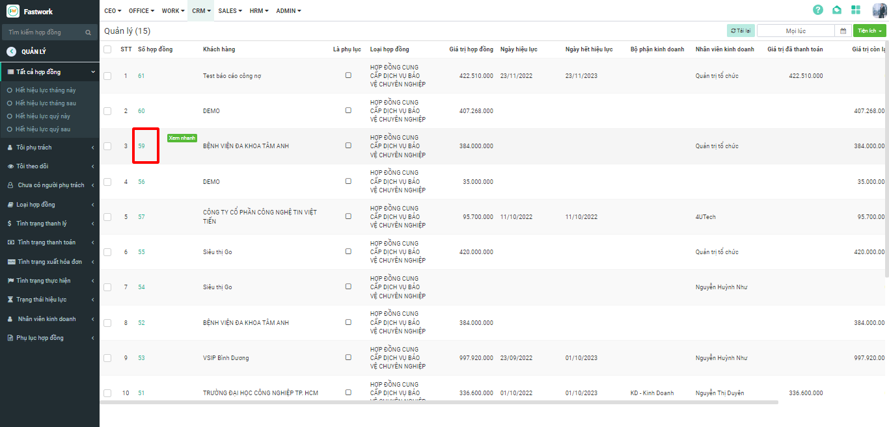Open the apps grid icon
This screenshot has height=427, width=889.
click(856, 10)
